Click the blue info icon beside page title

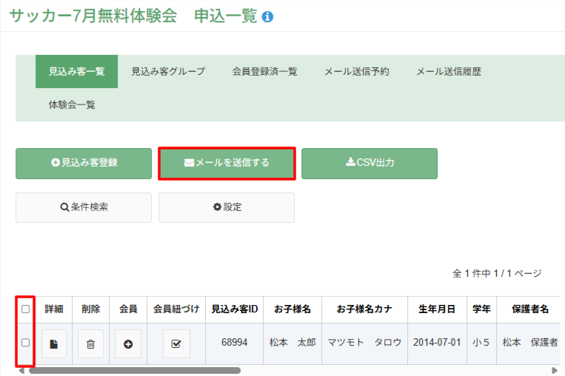(x=267, y=16)
